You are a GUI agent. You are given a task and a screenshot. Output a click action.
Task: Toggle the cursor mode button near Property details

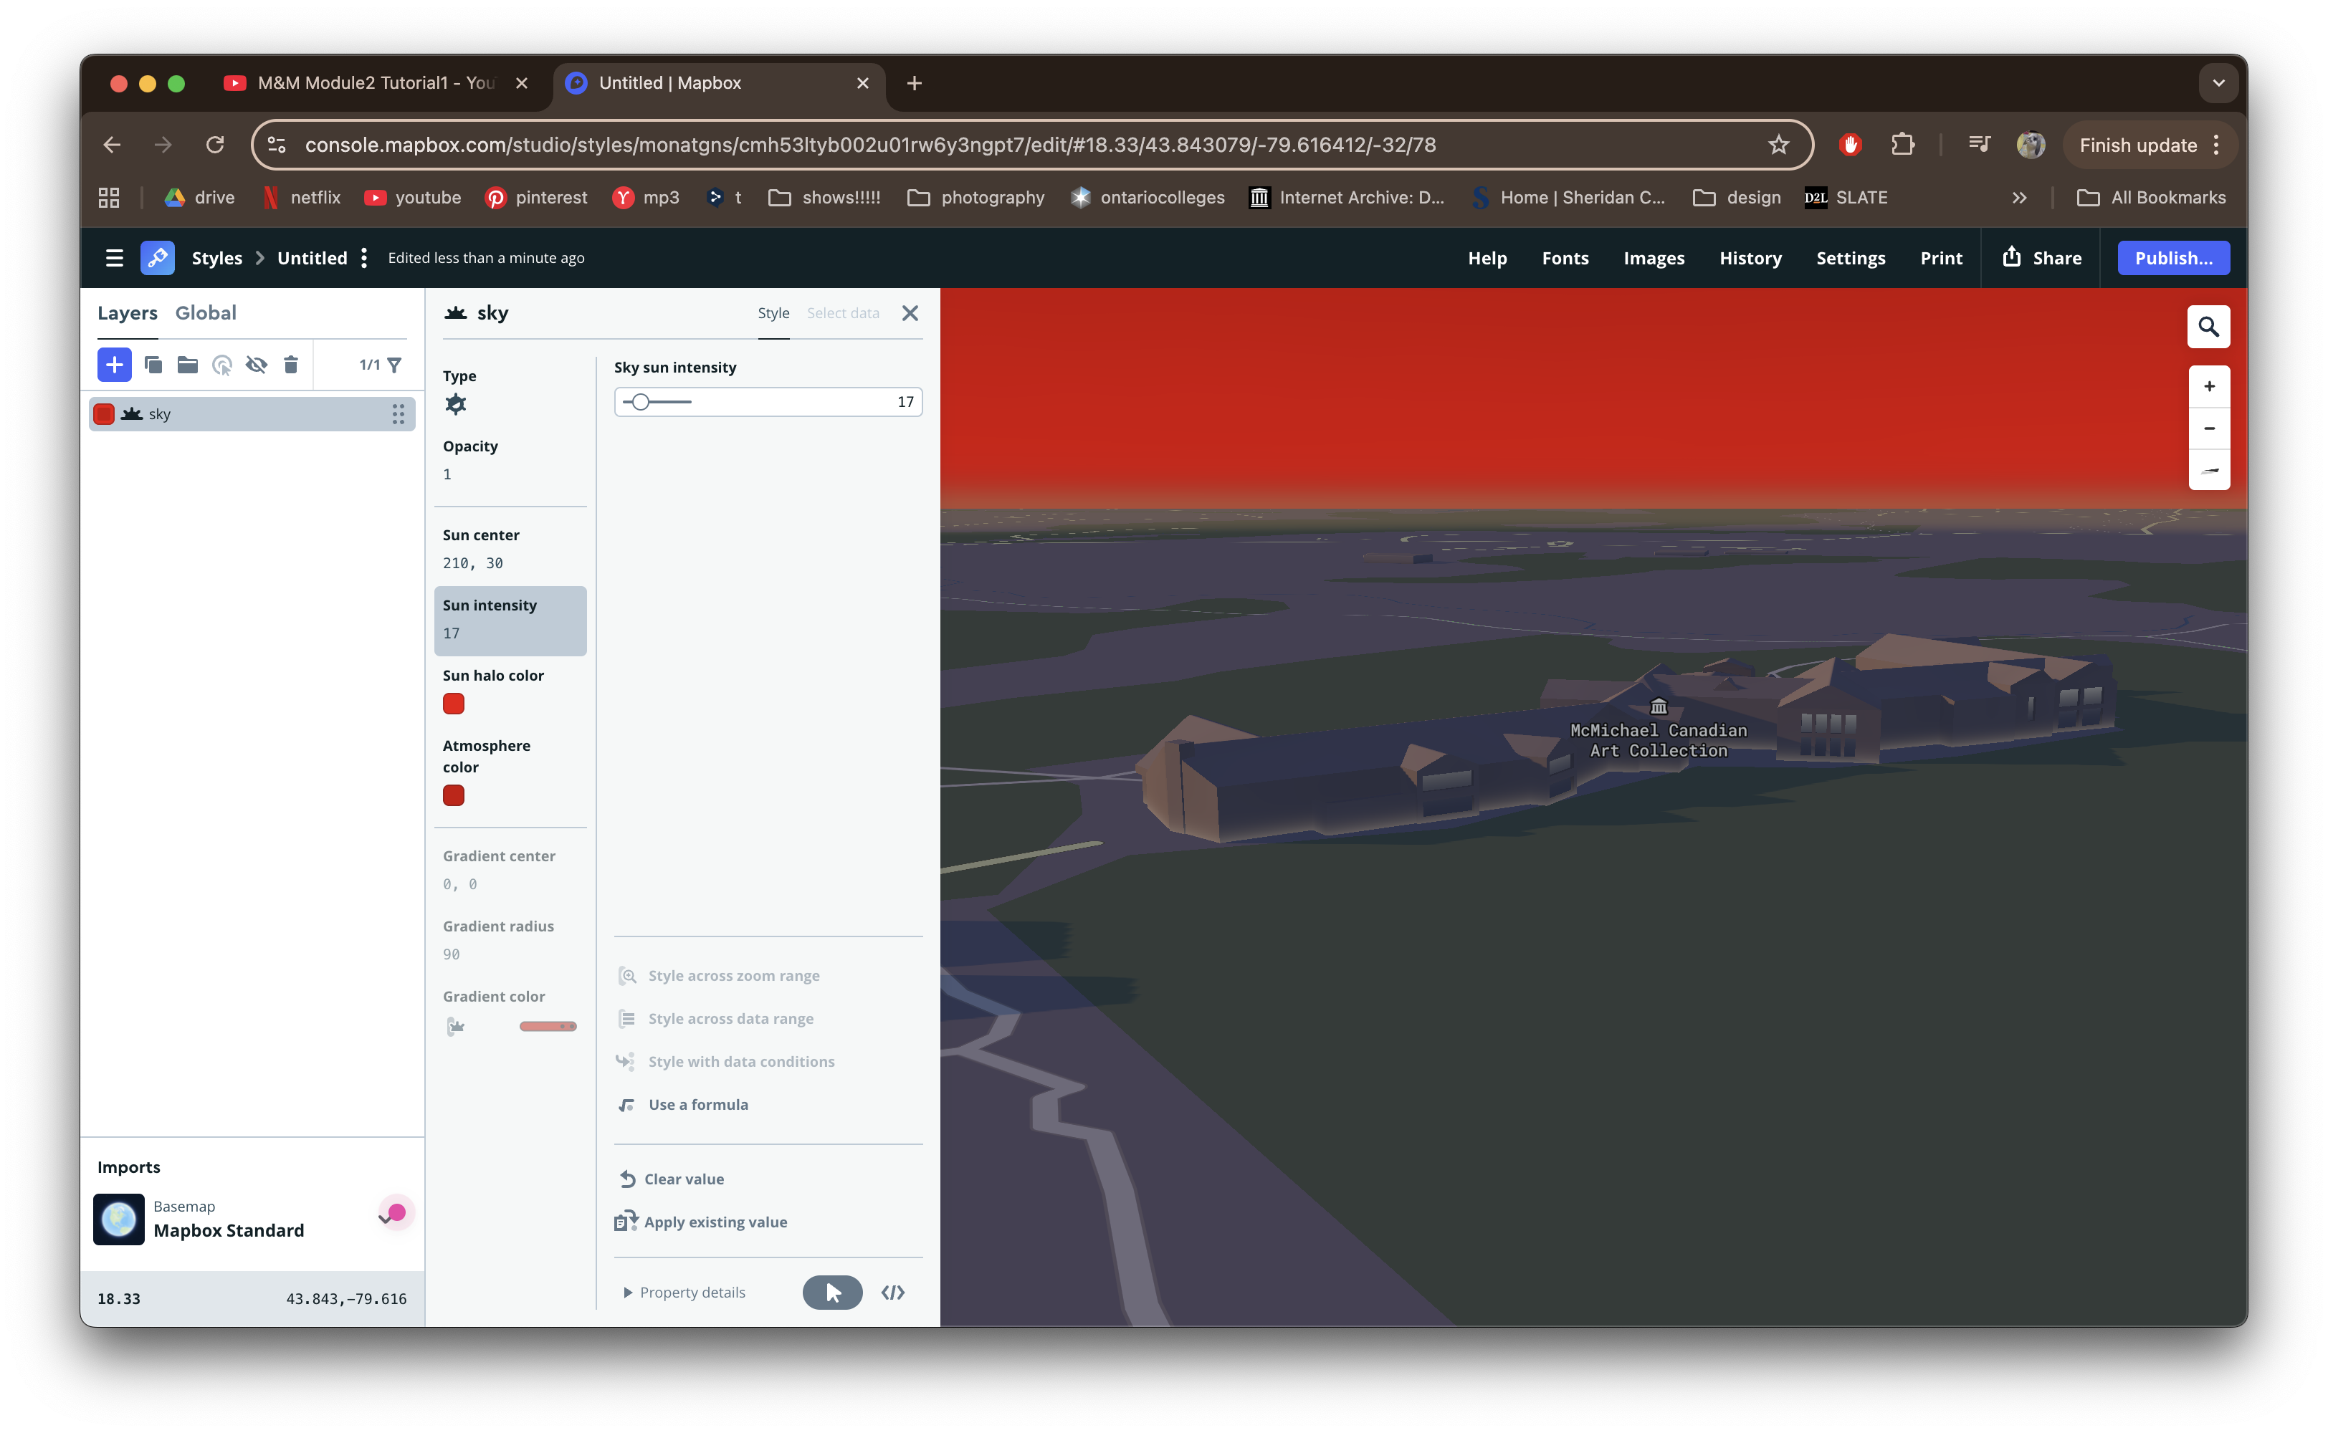click(832, 1292)
